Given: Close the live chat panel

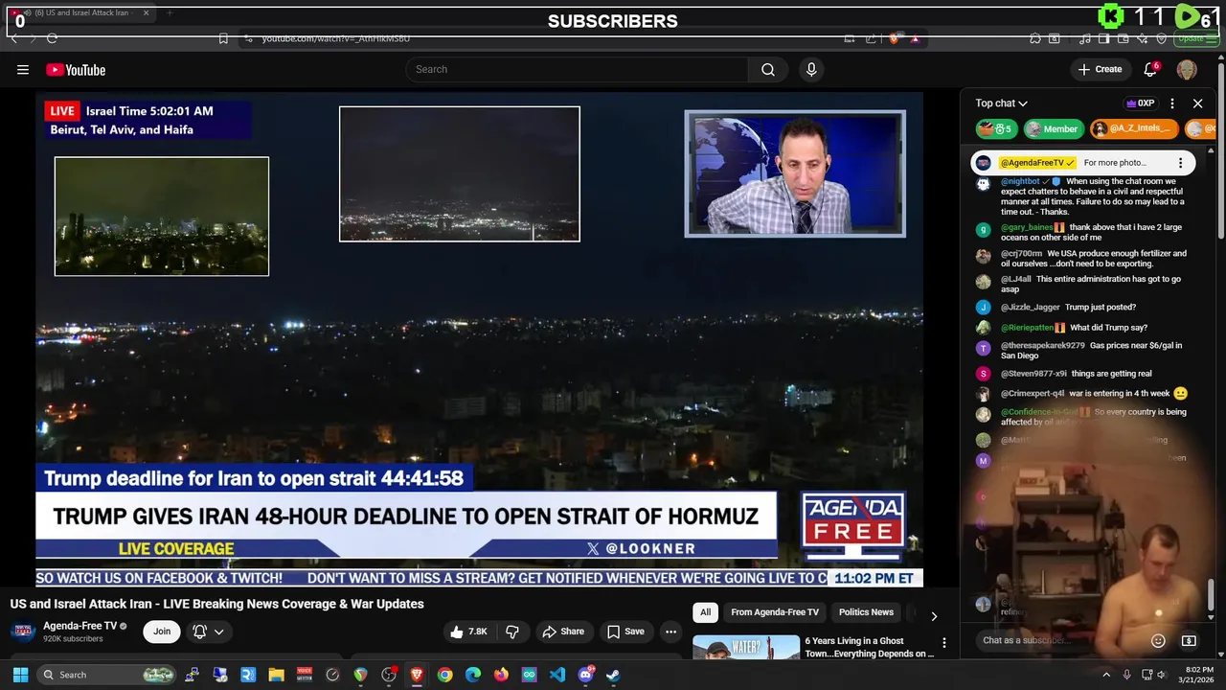Looking at the screenshot, I should 1197,103.
